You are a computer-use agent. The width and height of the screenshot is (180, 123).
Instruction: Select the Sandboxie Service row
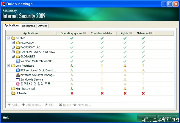90,79
